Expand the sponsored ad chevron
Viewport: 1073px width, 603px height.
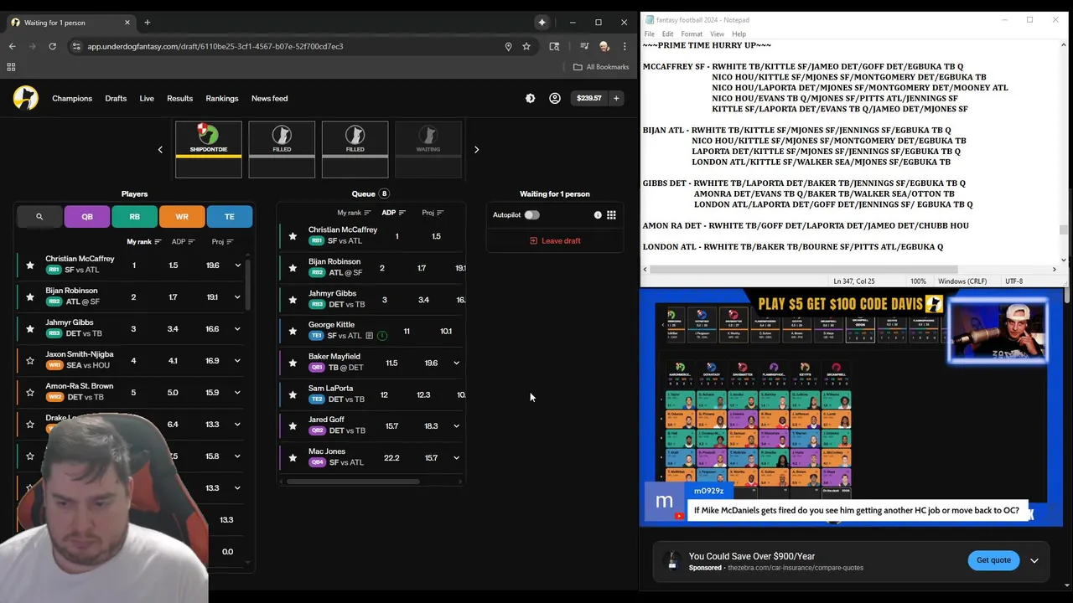point(1034,560)
